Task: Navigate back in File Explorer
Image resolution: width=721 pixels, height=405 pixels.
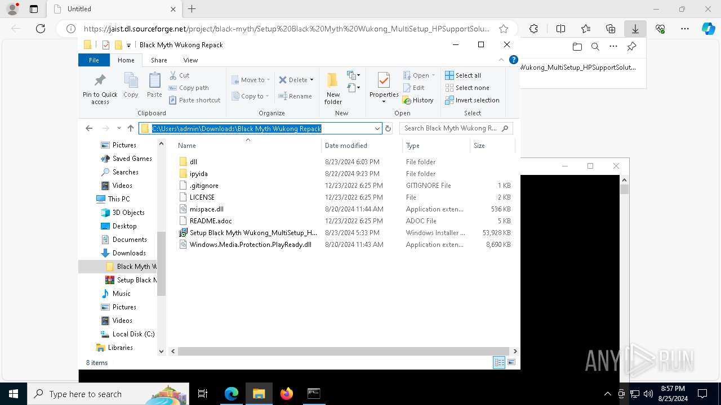Action: click(89, 128)
